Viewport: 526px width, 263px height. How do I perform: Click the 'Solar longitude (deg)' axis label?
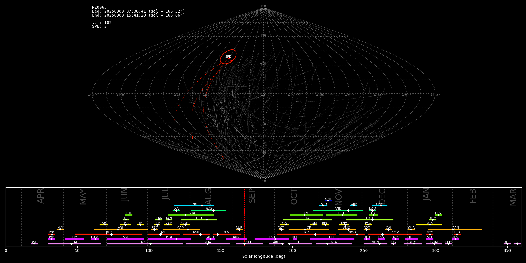click(264, 257)
